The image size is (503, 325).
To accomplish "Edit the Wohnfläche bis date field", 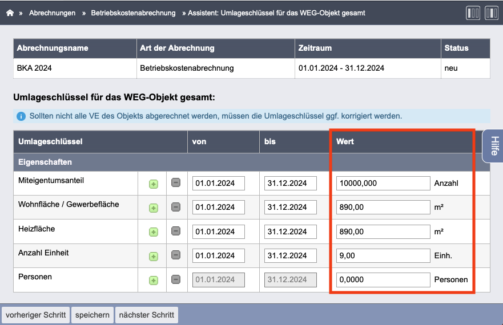I will click(x=290, y=208).
